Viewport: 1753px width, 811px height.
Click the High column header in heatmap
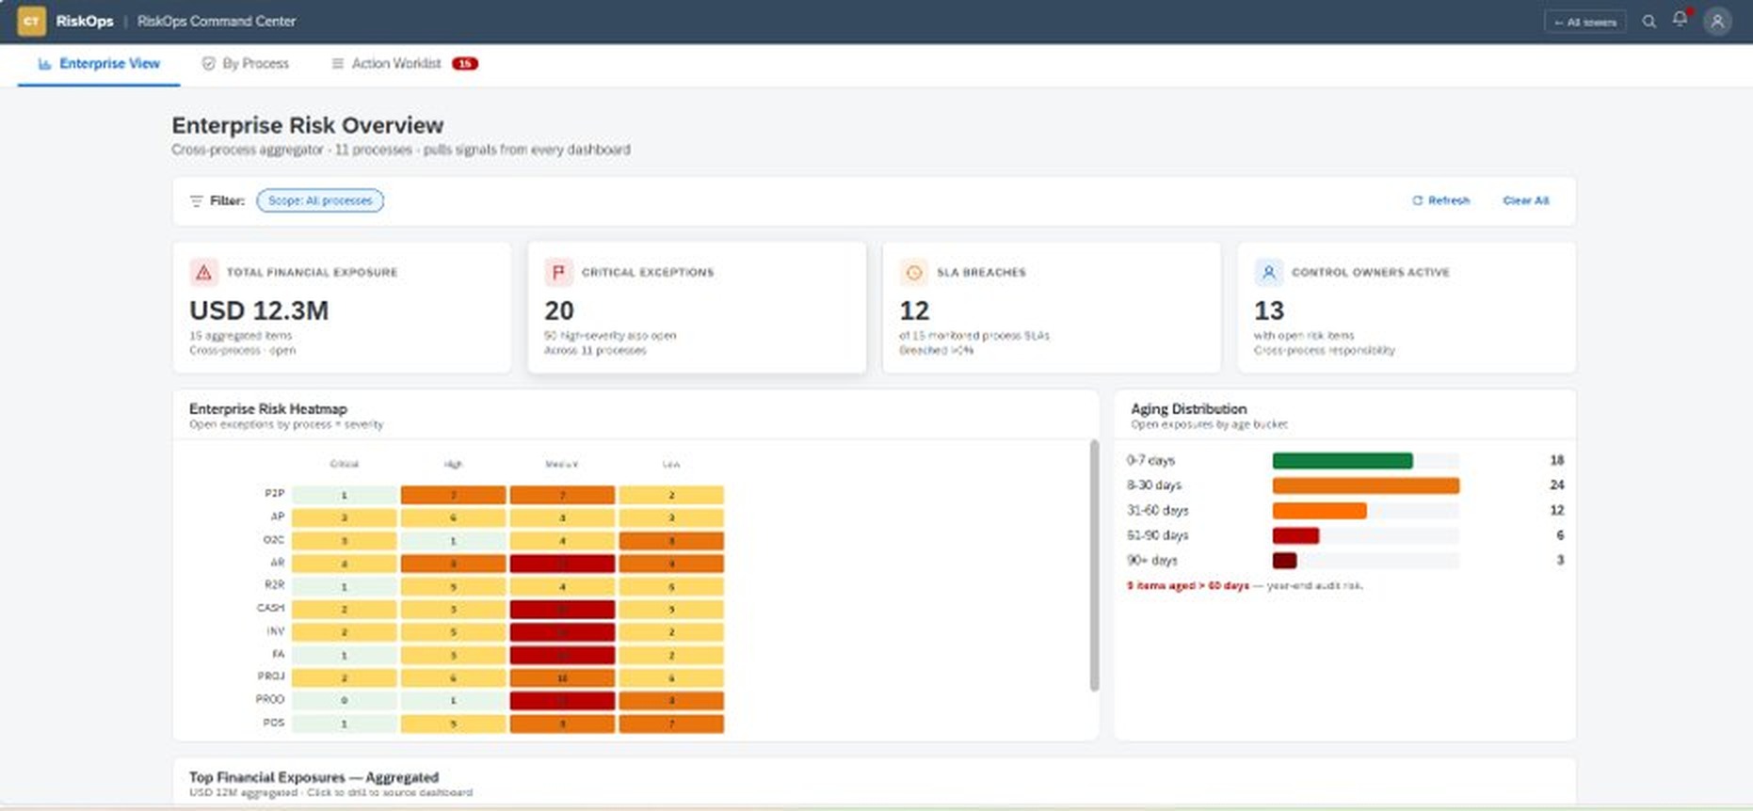(453, 464)
